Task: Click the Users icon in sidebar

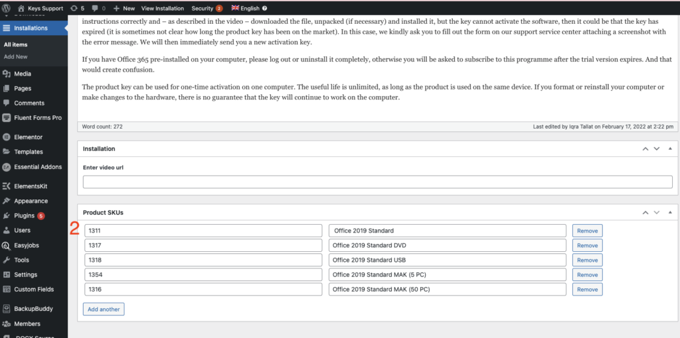Action: [7, 230]
